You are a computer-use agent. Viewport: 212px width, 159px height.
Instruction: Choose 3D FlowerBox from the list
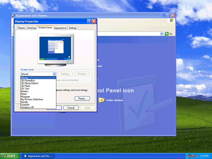click(38, 81)
